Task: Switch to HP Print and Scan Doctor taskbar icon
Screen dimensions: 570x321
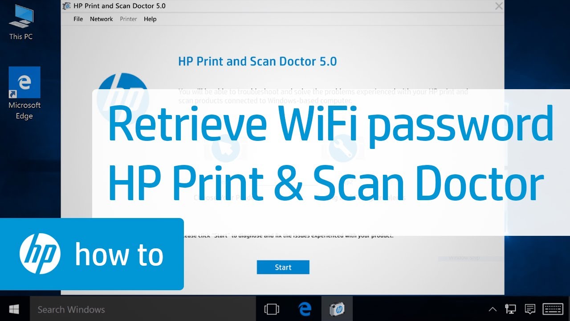Action: tap(337, 309)
